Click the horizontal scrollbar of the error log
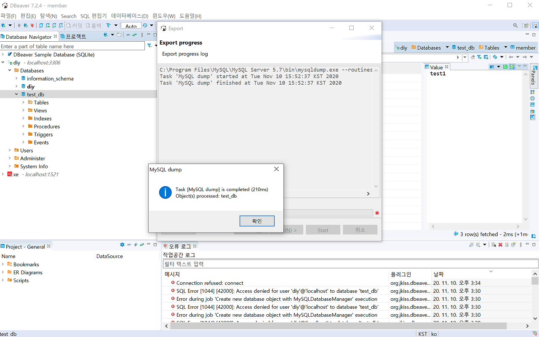Viewport: 539px width, 337px height. (x=337, y=325)
